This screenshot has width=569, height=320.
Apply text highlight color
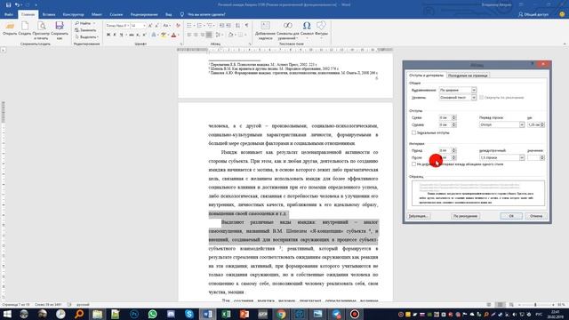(x=164, y=35)
